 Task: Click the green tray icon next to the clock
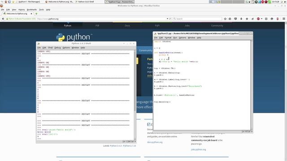(x=270, y=2)
